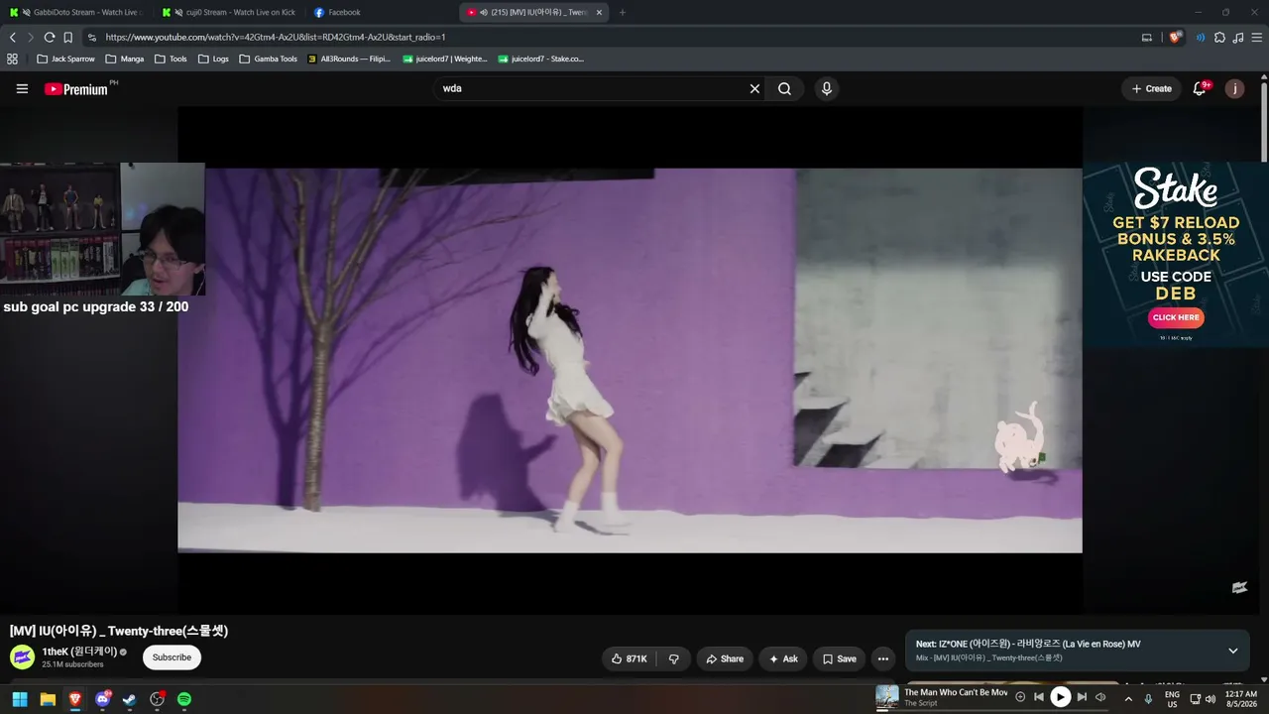Open the account avatar menu

tap(1234, 88)
